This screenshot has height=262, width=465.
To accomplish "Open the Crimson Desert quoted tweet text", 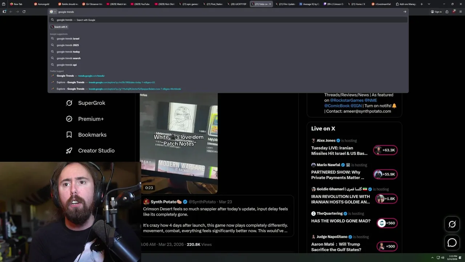I will pyautogui.click(x=215, y=220).
